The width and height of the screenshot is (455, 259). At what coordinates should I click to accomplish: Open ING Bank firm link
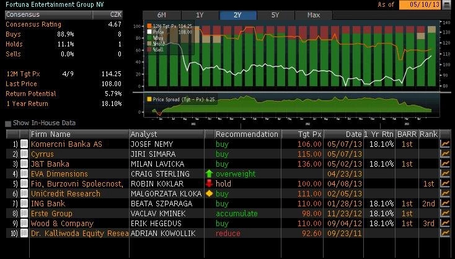click(x=48, y=203)
